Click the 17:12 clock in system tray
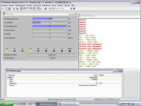This screenshot has height=106, width=141. click(137, 104)
